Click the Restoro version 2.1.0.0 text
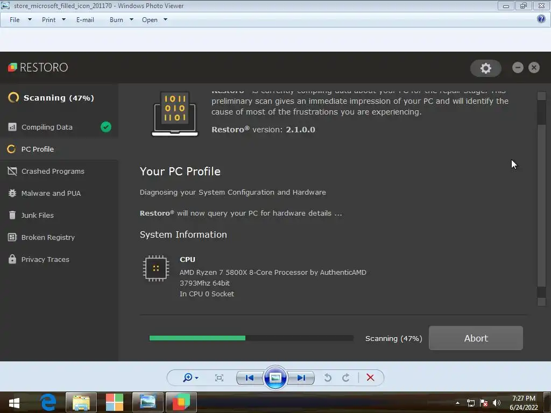Screen dimensions: 551x413 tap(263, 129)
